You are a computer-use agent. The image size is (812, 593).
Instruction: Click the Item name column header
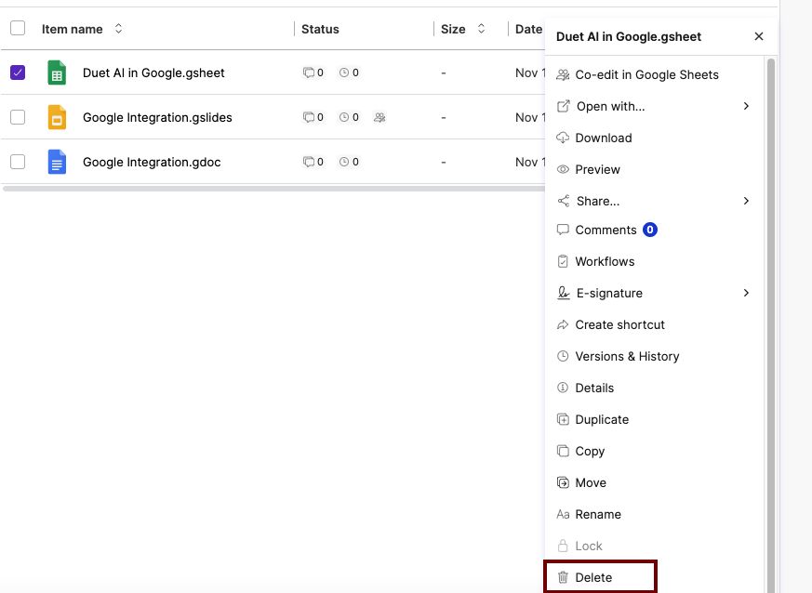[x=72, y=29]
